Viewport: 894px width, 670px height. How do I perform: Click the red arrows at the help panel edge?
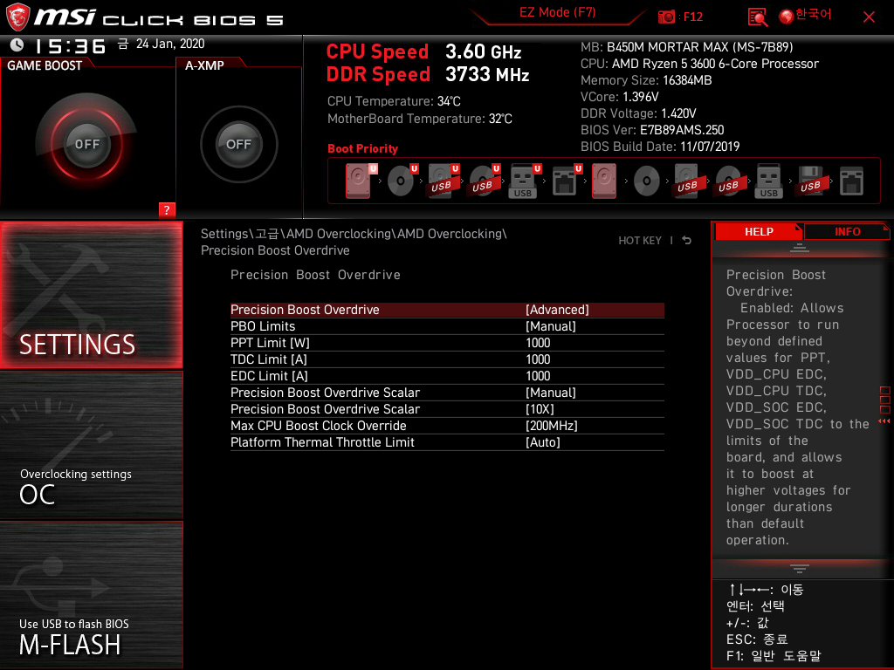tap(884, 421)
